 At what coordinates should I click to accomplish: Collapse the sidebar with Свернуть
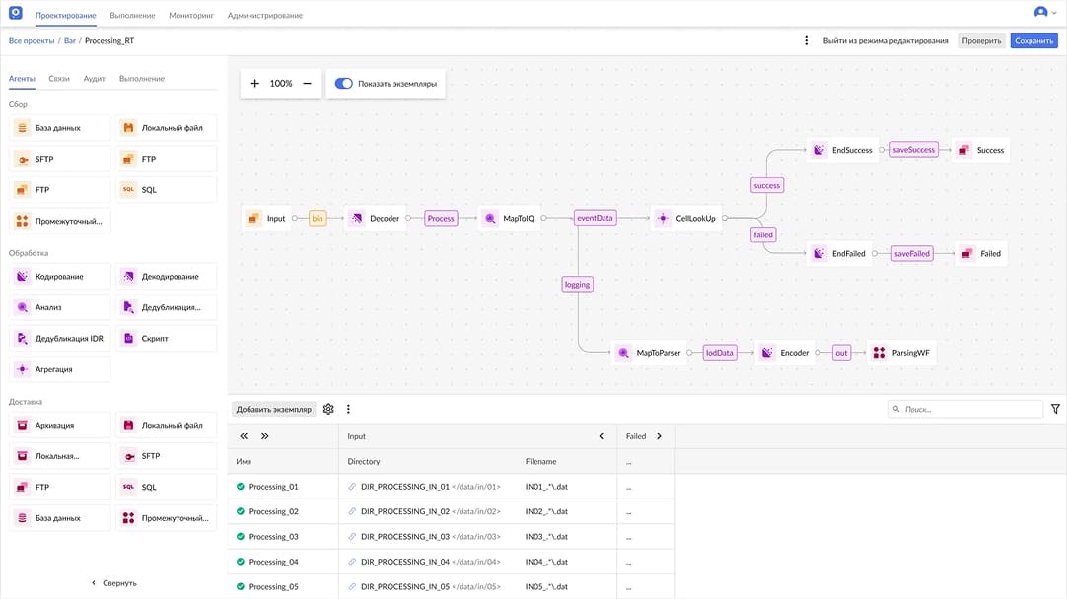pos(113,583)
